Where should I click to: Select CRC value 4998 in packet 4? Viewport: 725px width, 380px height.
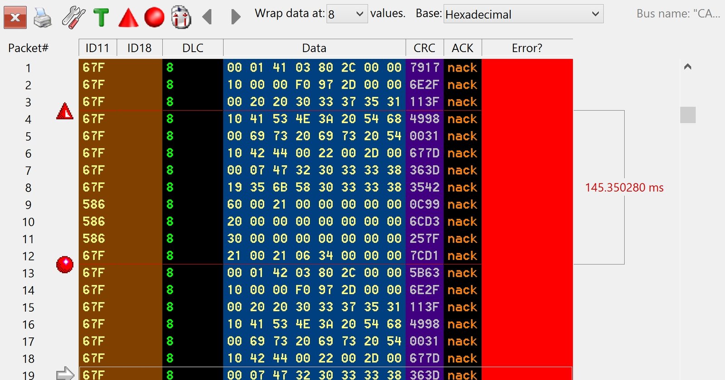point(425,119)
